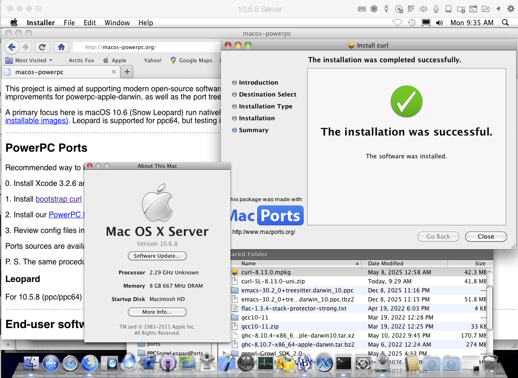This screenshot has width=518, height=378.
Task: Click Close in the Install curl window
Action: point(486,236)
